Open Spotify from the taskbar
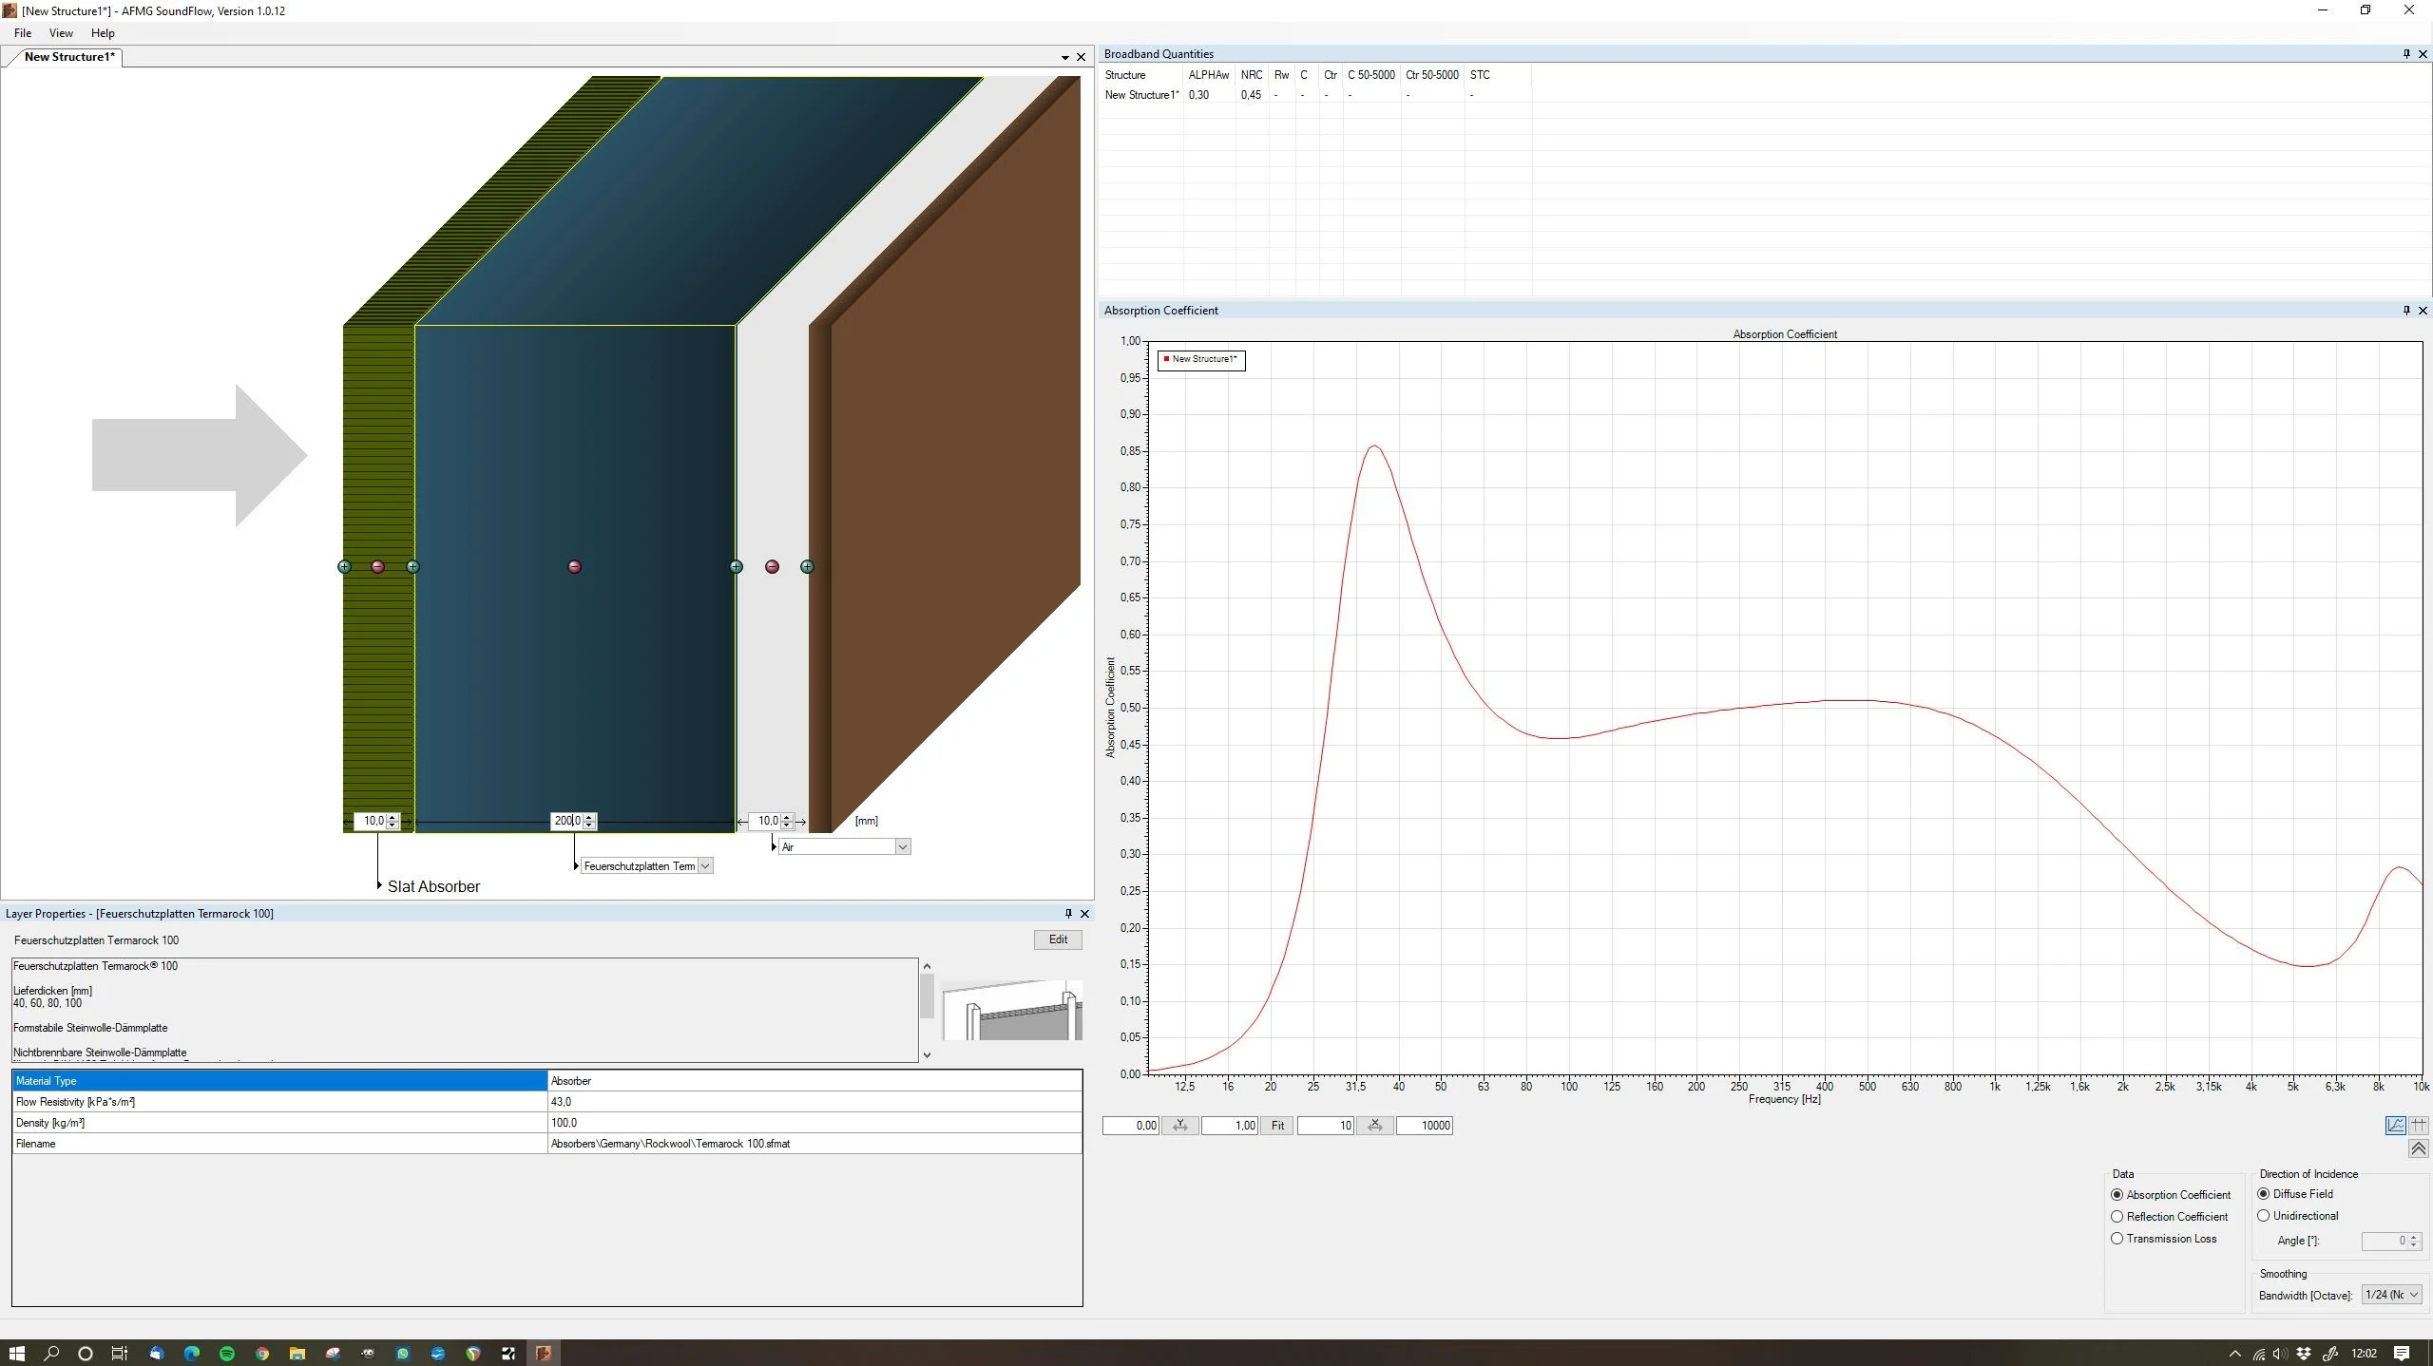This screenshot has height=1366, width=2433. 227,1354
